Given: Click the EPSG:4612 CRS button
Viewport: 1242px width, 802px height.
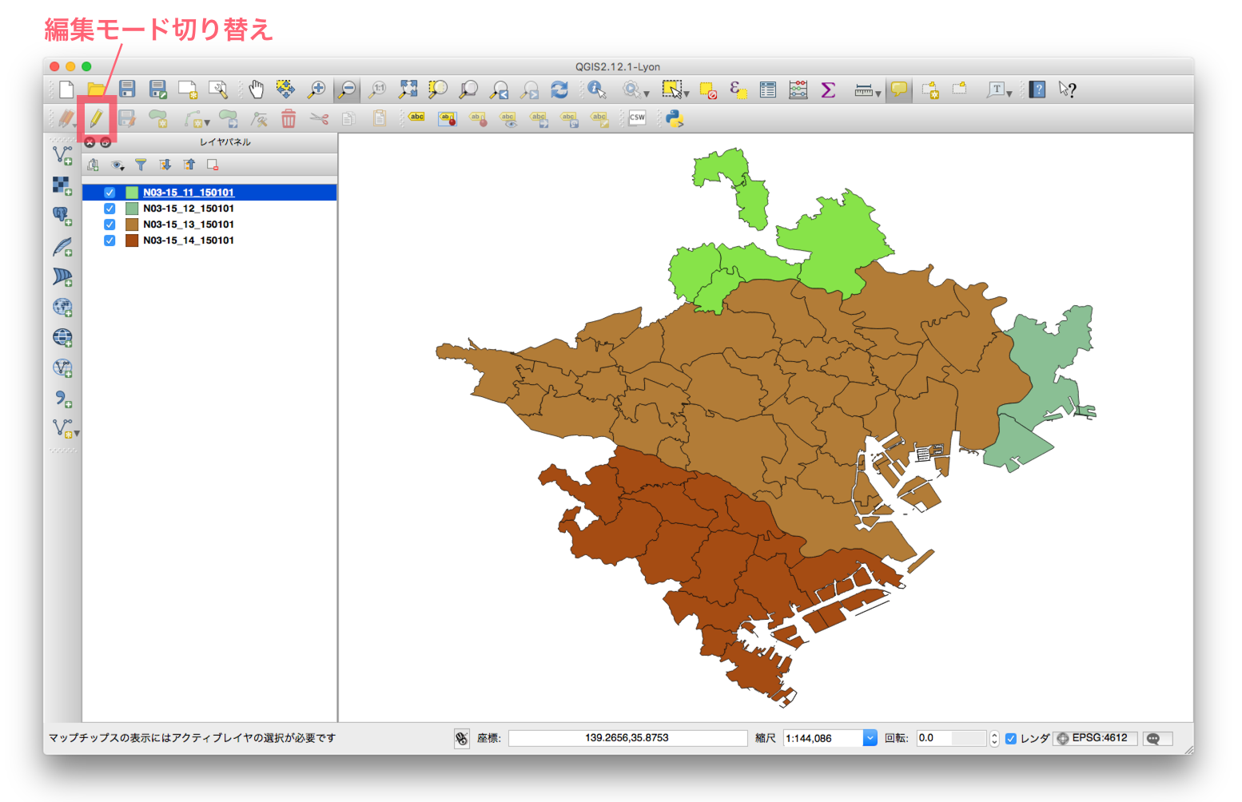Looking at the screenshot, I should coord(1095,738).
